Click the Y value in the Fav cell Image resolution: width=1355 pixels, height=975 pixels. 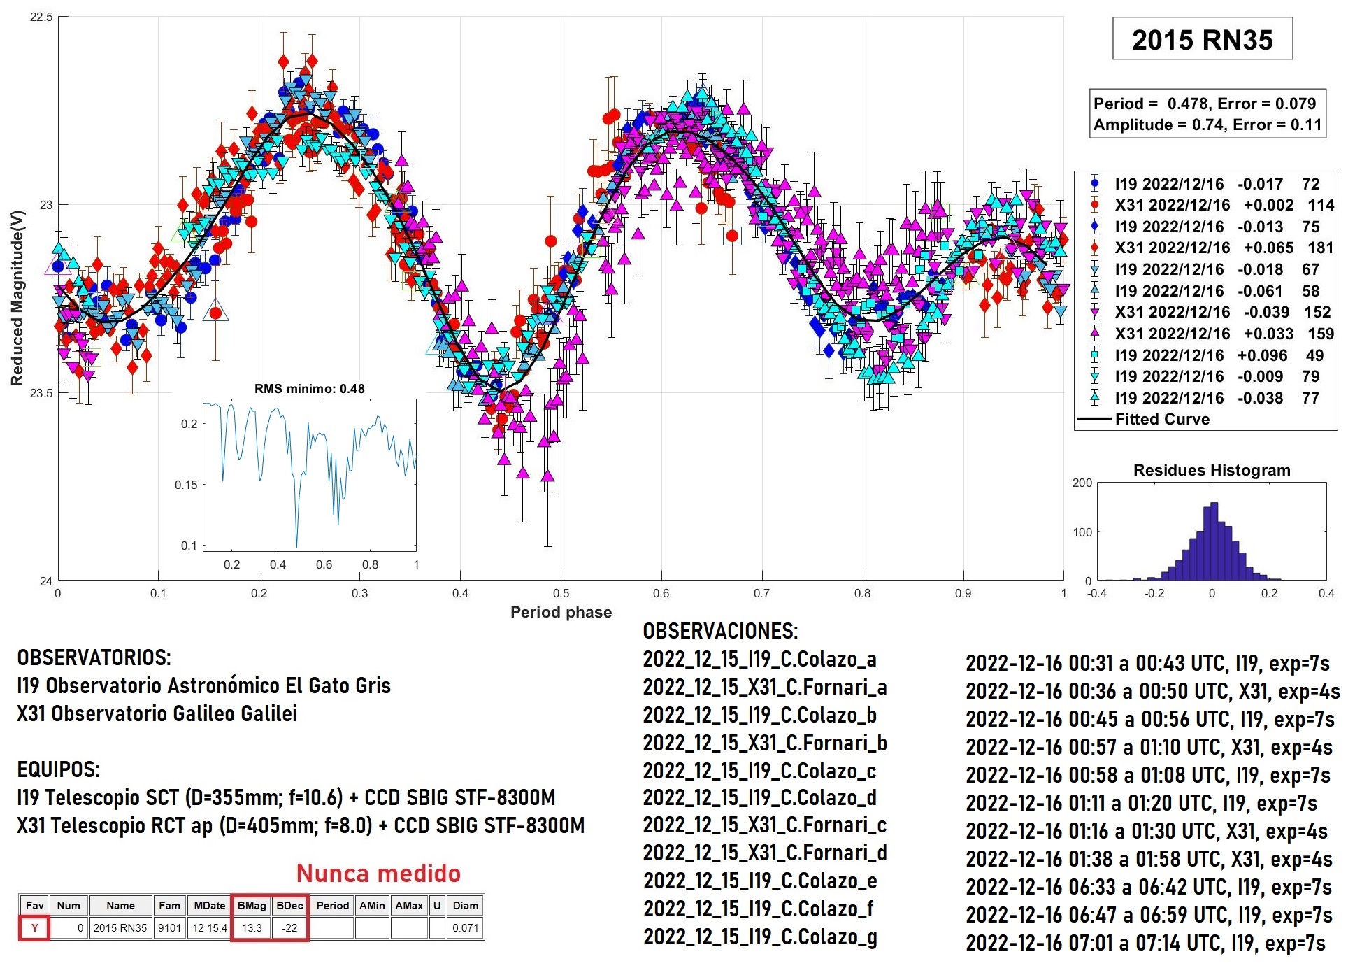coord(34,928)
